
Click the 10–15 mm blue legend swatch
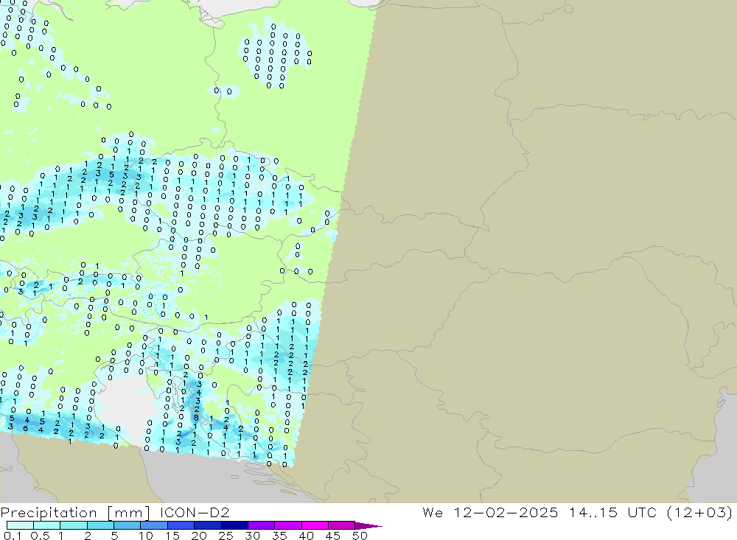click(154, 525)
